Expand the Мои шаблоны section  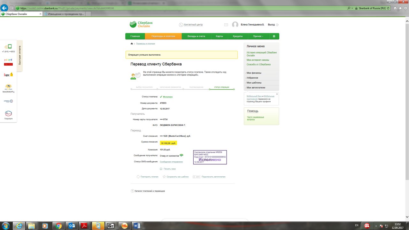coord(261,83)
